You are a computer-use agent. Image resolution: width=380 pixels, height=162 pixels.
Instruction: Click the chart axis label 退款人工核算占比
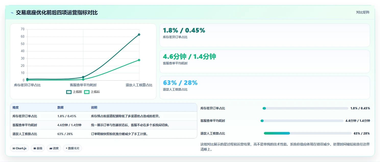tap(139, 85)
